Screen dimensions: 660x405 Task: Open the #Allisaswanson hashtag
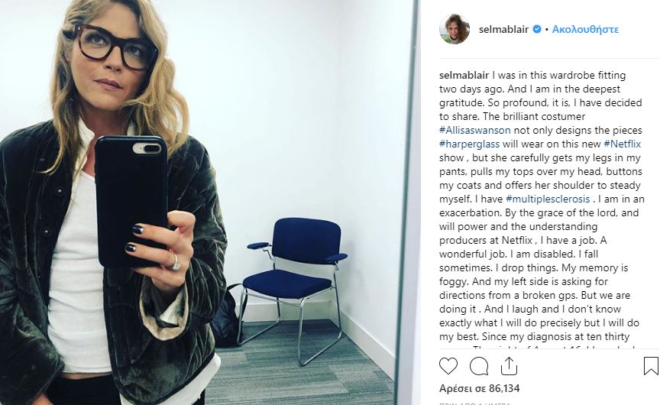pos(475,130)
